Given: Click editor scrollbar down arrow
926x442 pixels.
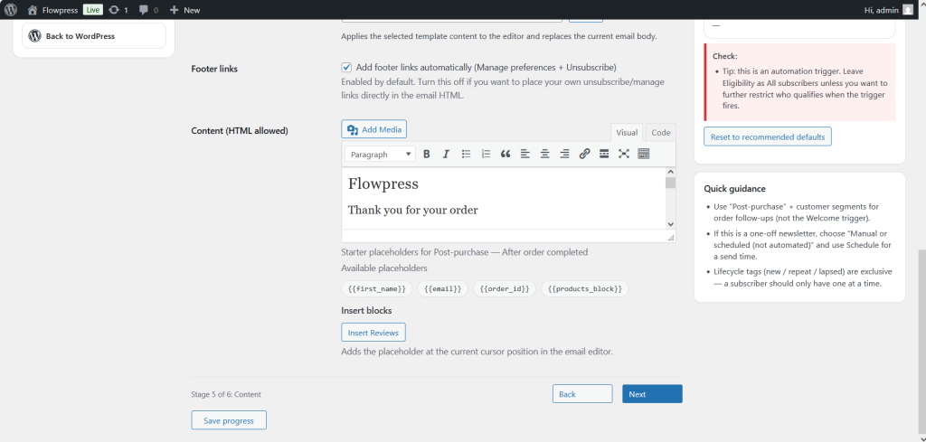Looking at the screenshot, I should coord(670,224).
